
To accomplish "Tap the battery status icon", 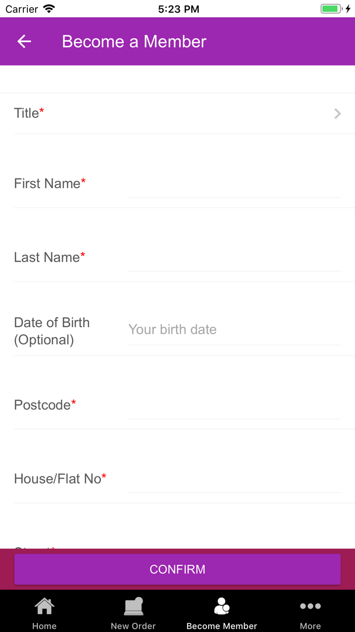I will click(x=332, y=9).
